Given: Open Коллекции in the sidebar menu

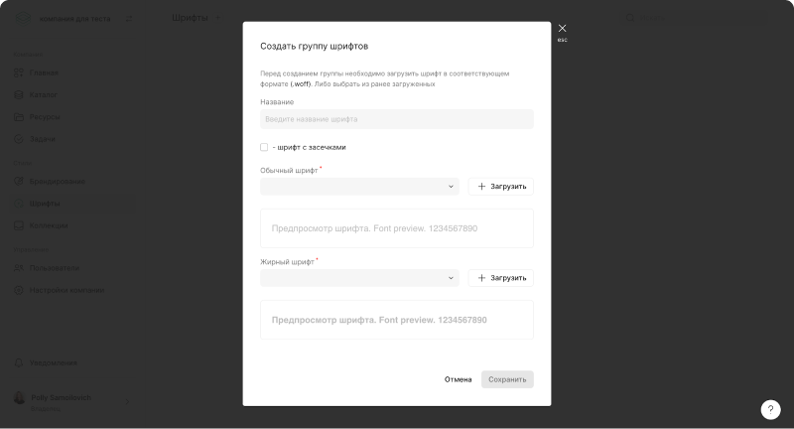Looking at the screenshot, I should pyautogui.click(x=49, y=225).
